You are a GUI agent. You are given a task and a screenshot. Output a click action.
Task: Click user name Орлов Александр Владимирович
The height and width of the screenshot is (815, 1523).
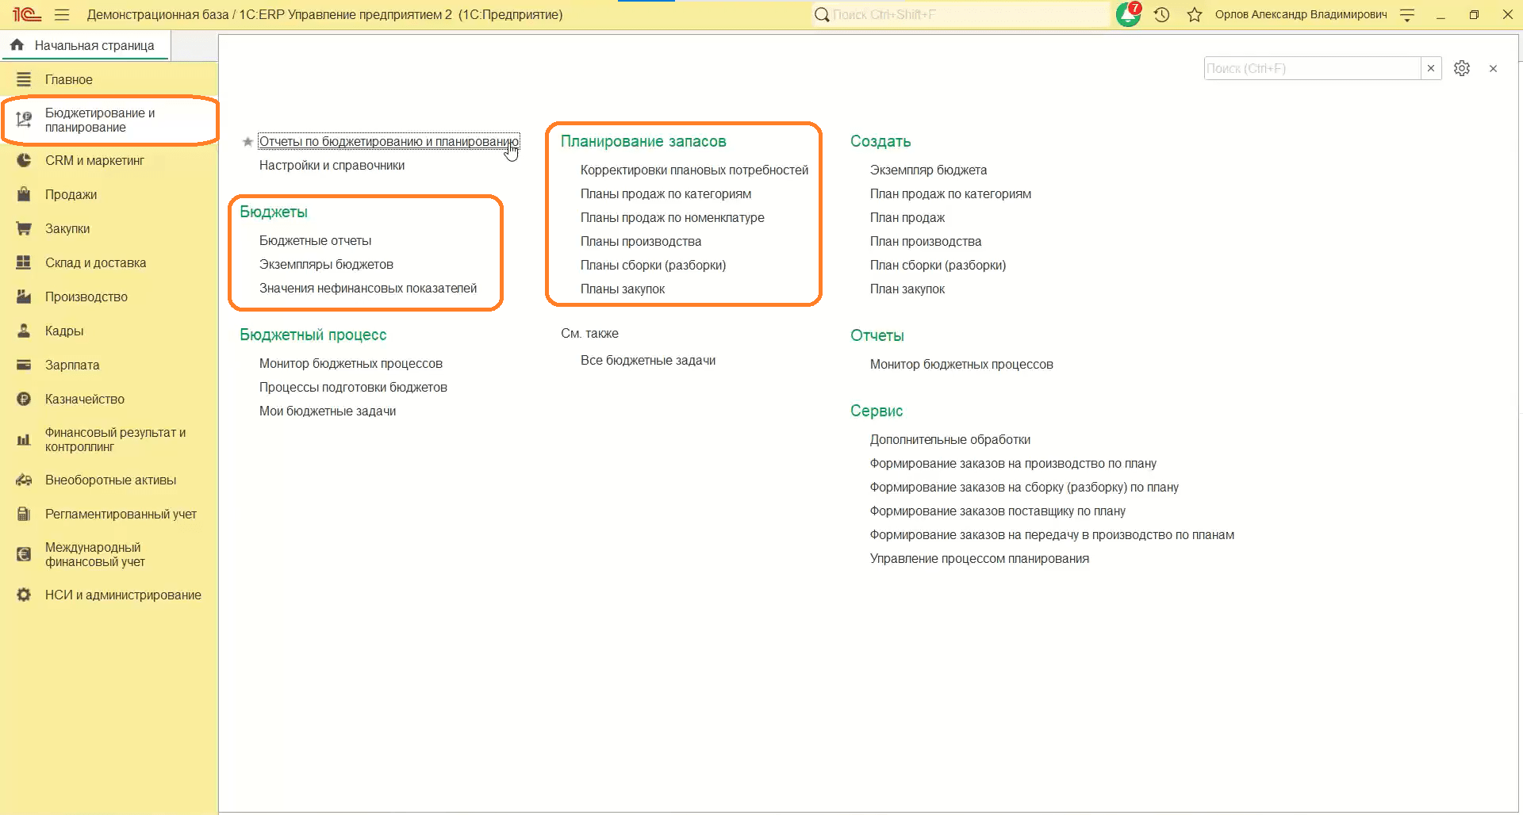pos(1301,14)
